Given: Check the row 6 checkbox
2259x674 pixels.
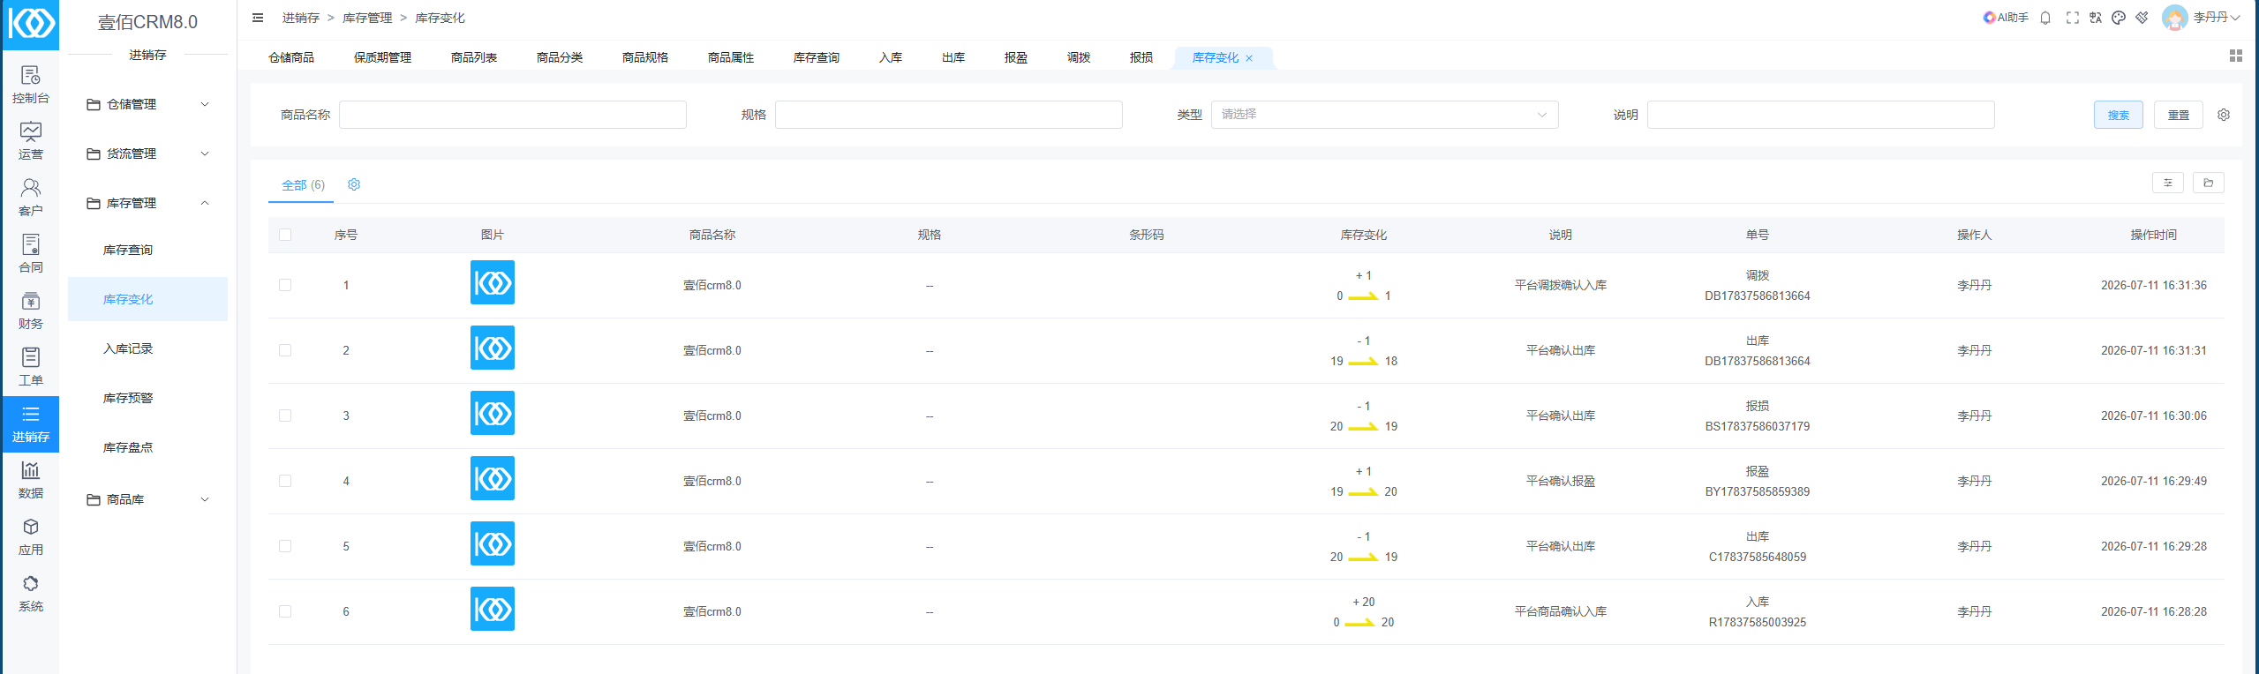Looking at the screenshot, I should pyautogui.click(x=285, y=611).
